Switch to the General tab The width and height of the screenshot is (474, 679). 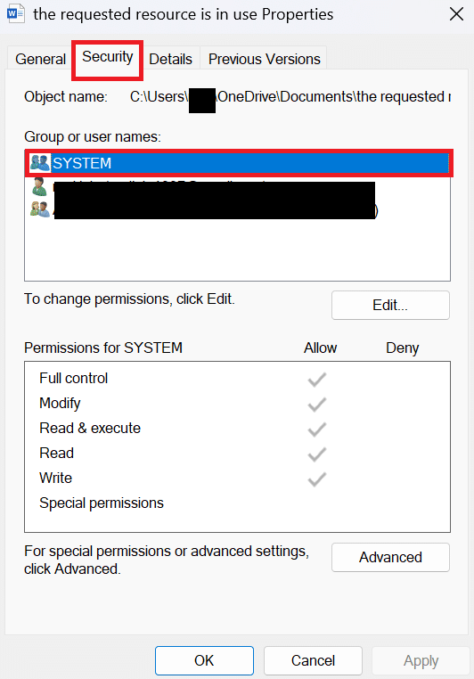coord(40,59)
